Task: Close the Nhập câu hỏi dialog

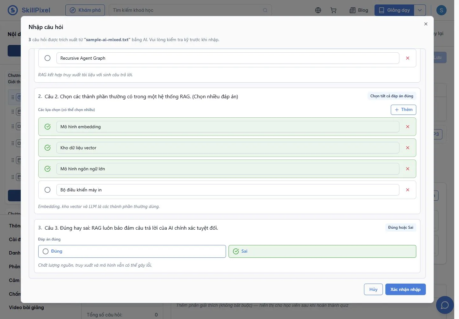Action: (426, 24)
